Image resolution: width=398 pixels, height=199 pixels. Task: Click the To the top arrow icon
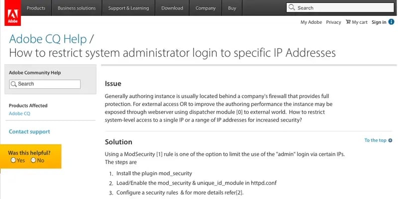(x=391, y=140)
